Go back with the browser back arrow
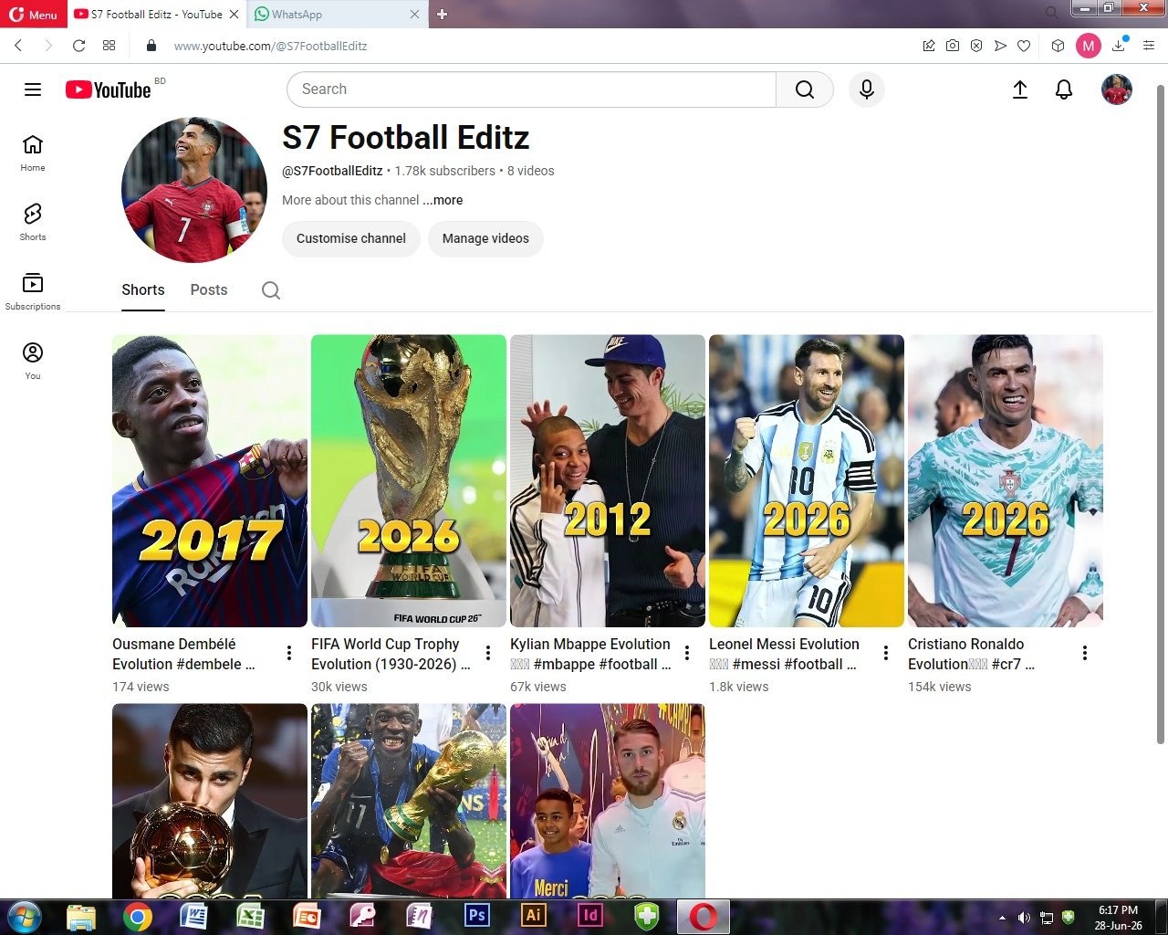Viewport: 1168px width, 935px height. (18, 46)
